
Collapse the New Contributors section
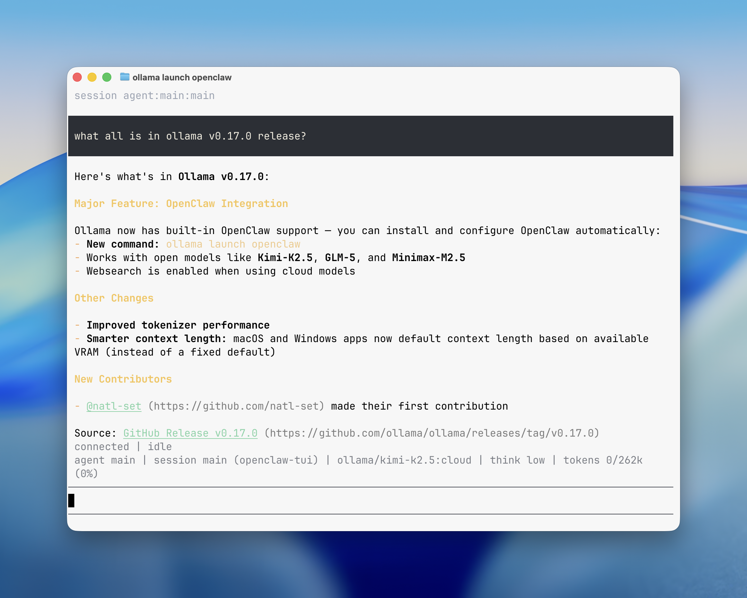point(123,379)
